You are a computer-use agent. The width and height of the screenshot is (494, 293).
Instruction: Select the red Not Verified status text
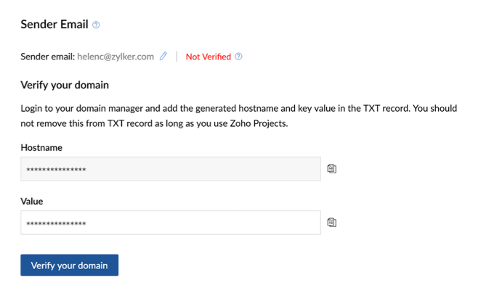(208, 57)
